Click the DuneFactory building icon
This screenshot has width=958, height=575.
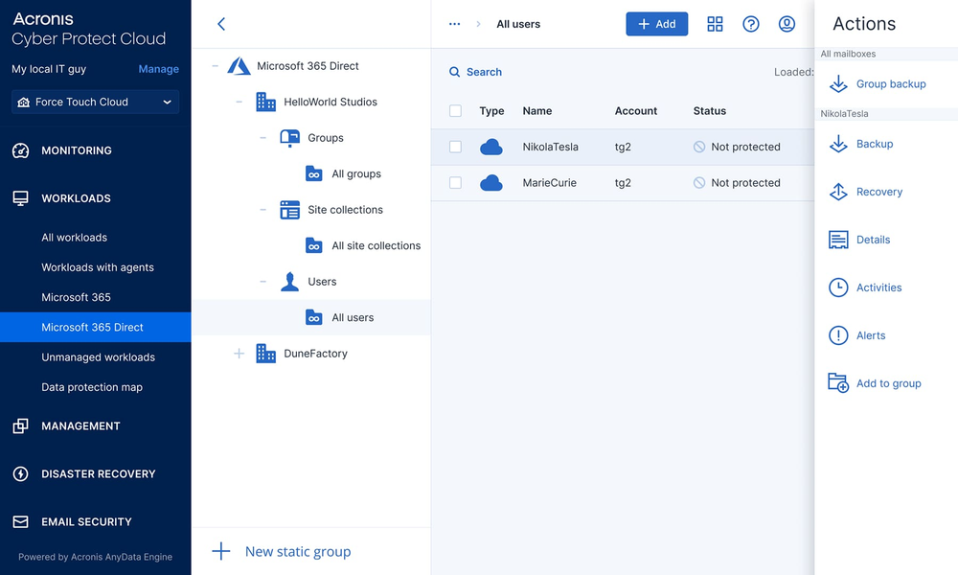[265, 354]
